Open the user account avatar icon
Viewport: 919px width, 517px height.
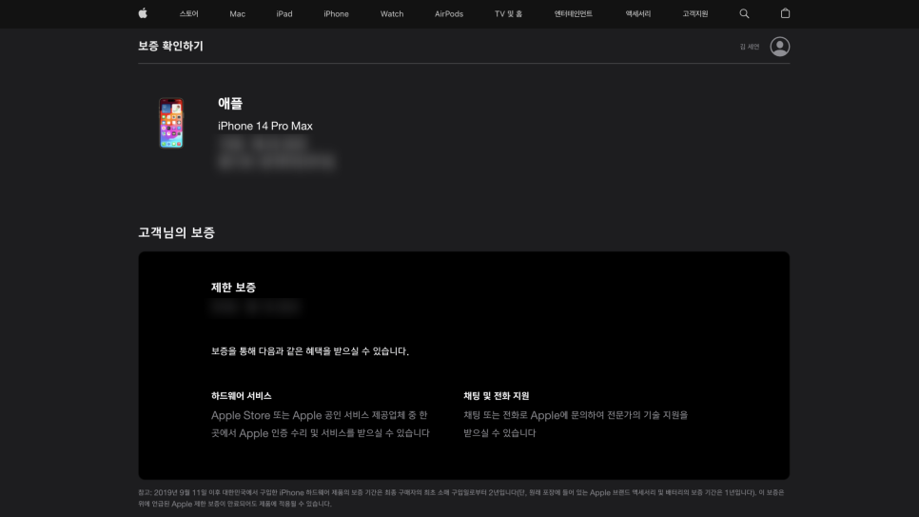(779, 47)
